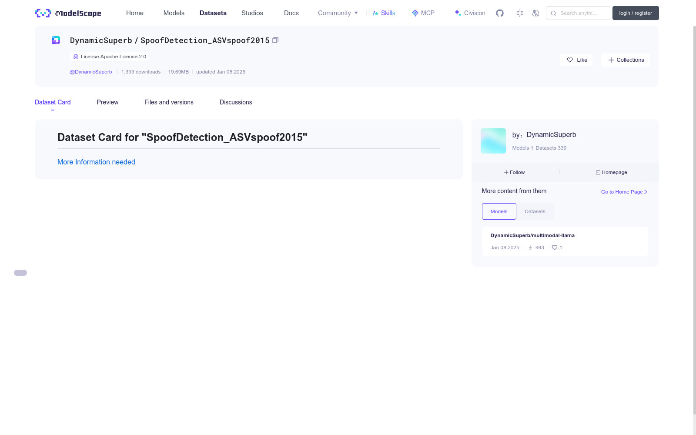Click the dataset avatar icon beside title
Image resolution: width=696 pixels, height=435 pixels.
pos(56,40)
